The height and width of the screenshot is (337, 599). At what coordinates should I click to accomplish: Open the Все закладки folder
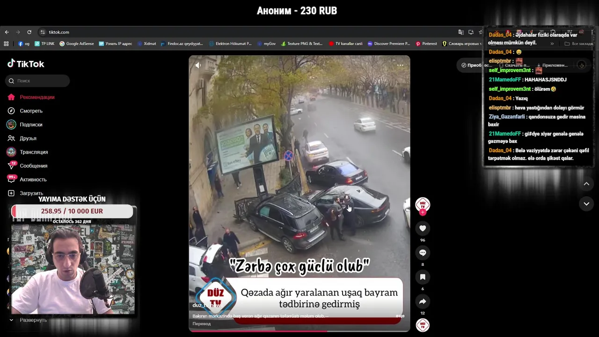point(579,44)
